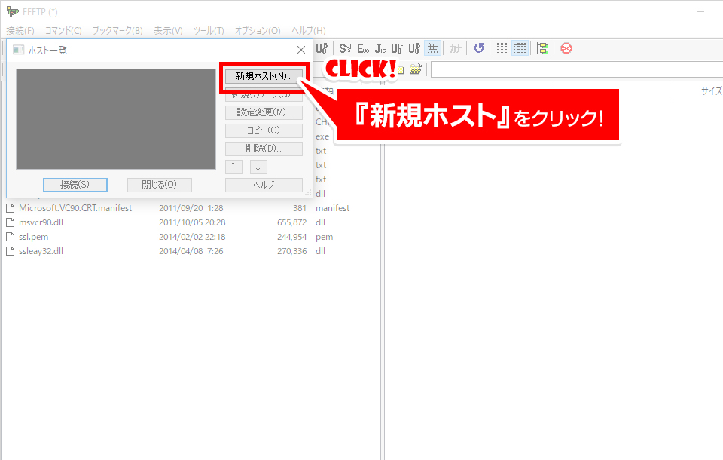Click the コピー(C) button in host list
Screen dimensions: 723x460
tap(264, 130)
